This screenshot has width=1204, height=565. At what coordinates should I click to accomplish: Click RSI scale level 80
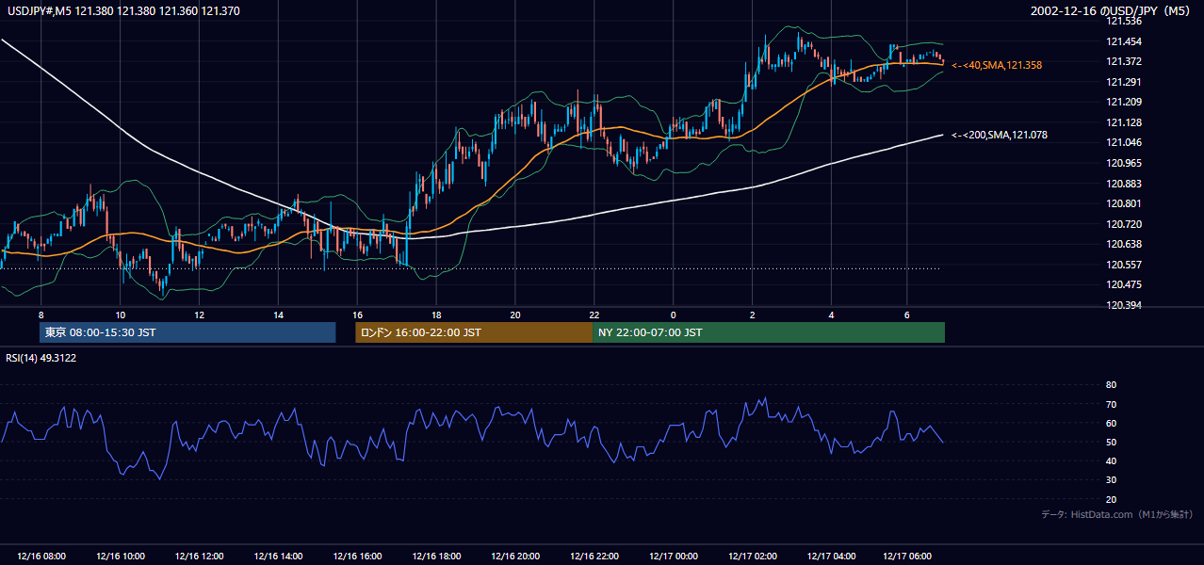click(x=1111, y=385)
